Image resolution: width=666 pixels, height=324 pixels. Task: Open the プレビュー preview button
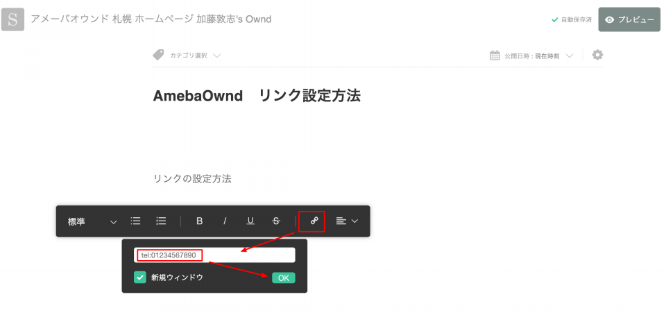click(x=629, y=19)
